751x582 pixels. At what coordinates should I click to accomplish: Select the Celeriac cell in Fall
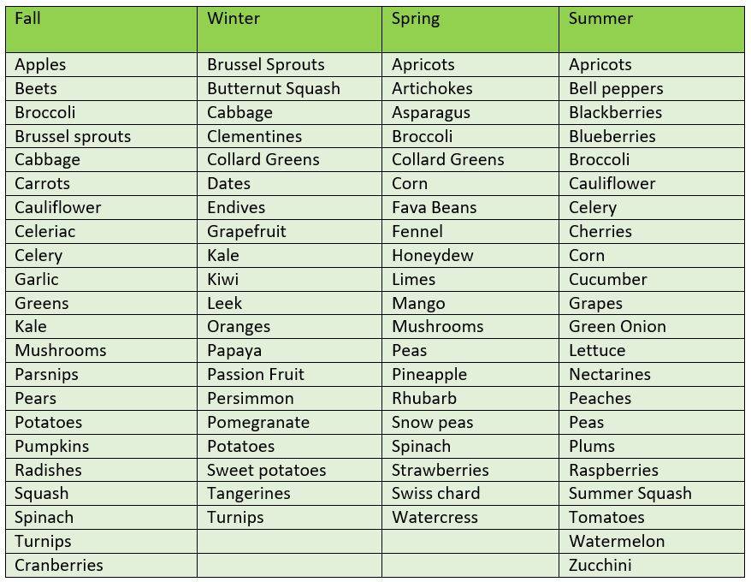point(101,232)
